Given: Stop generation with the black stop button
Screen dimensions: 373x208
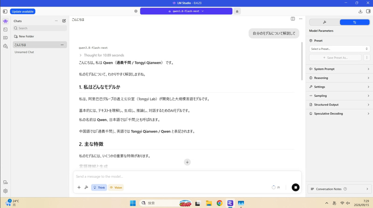Looking at the screenshot, I should click(296, 188).
